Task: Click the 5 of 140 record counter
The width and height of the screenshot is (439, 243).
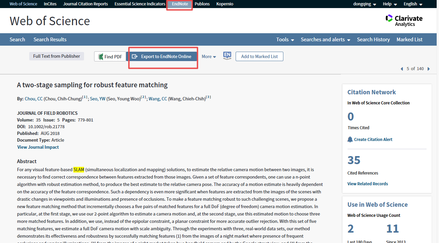Action: [x=415, y=68]
